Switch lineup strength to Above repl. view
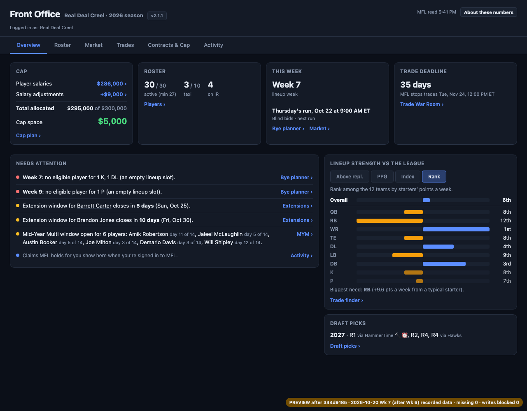 (x=350, y=176)
